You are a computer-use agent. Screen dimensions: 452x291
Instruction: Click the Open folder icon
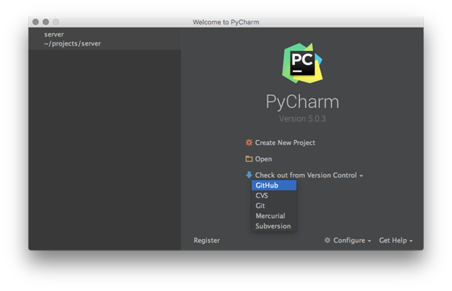[x=249, y=159]
